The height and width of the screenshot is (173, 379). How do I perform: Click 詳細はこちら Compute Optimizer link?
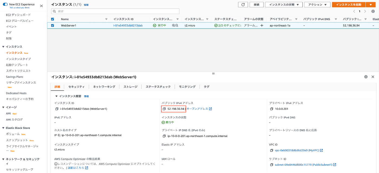[78, 168]
